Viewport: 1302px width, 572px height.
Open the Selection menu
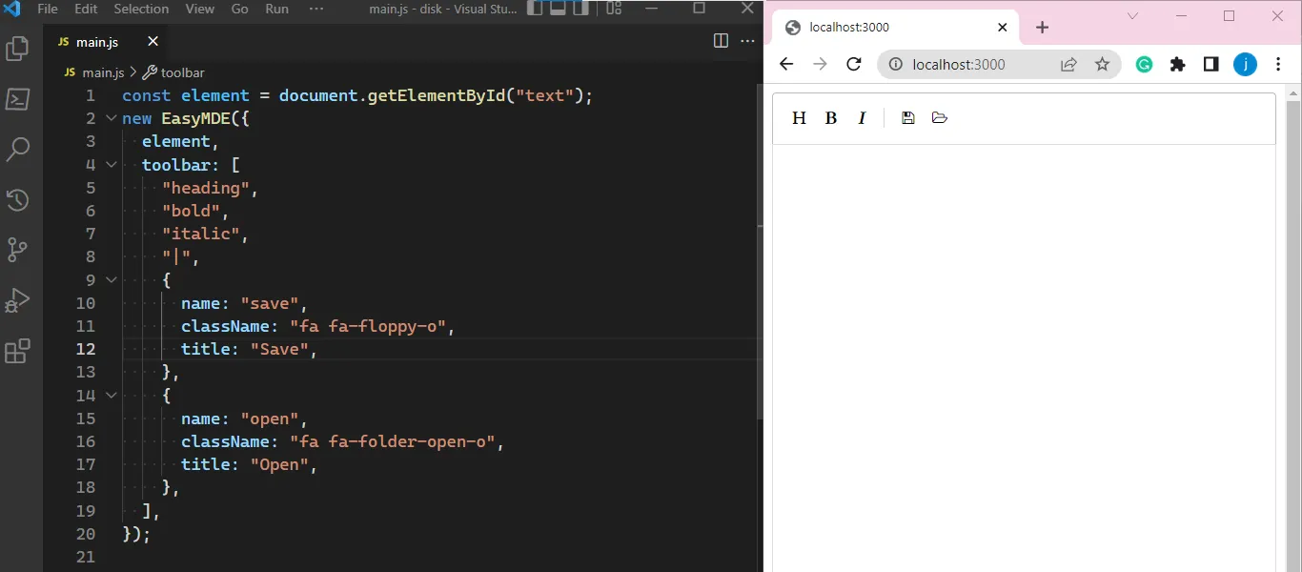(x=141, y=9)
